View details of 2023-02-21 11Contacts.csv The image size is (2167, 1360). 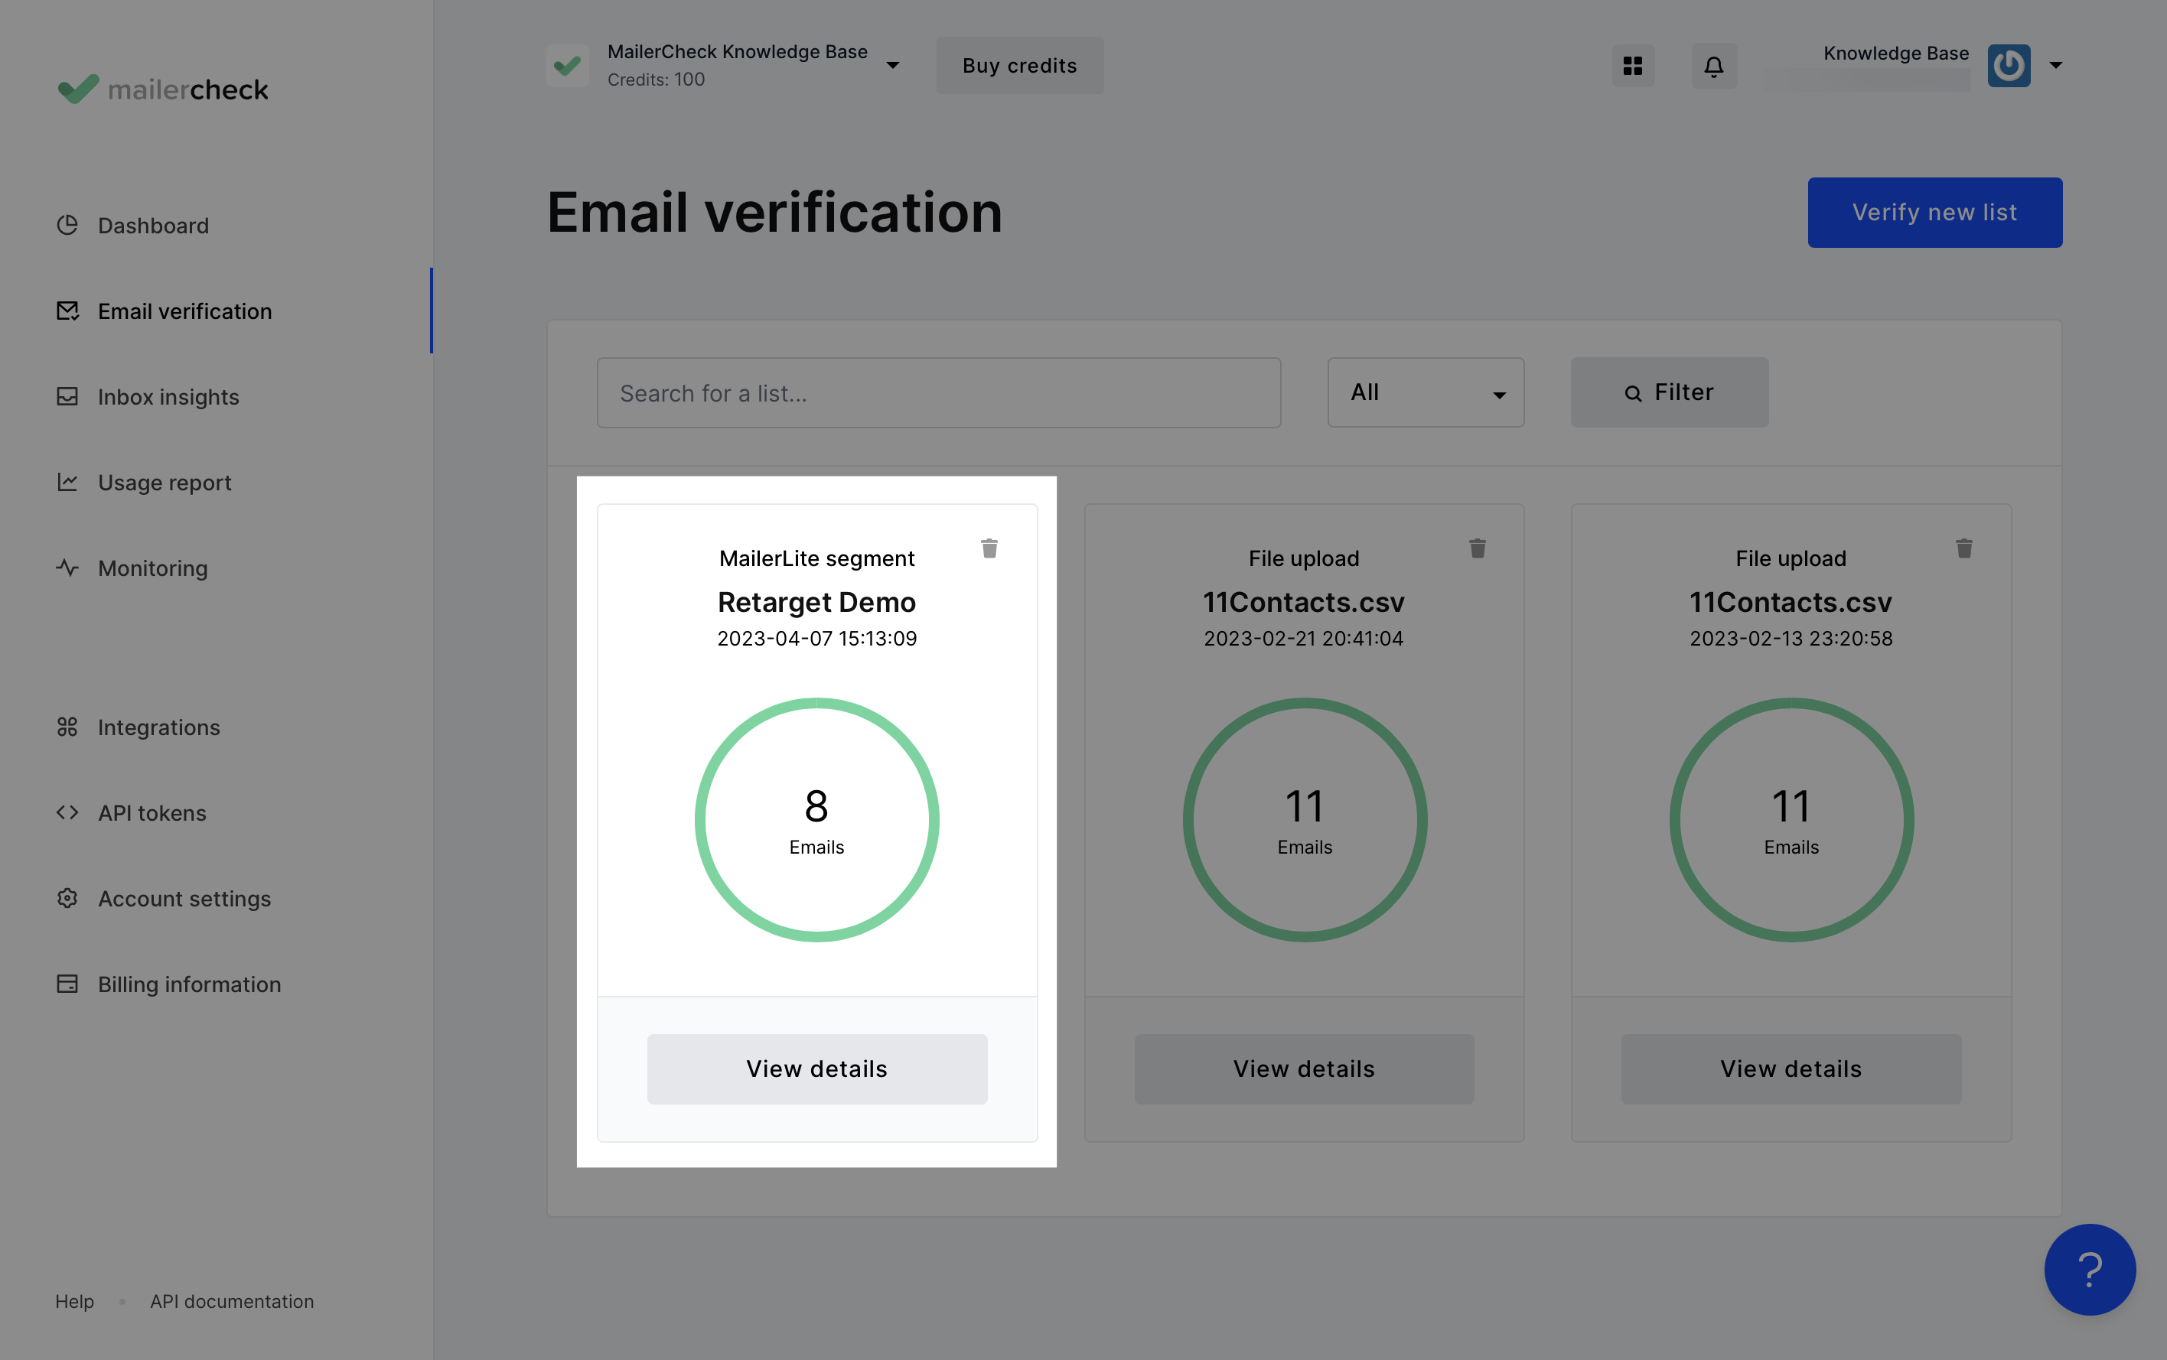tap(1303, 1069)
